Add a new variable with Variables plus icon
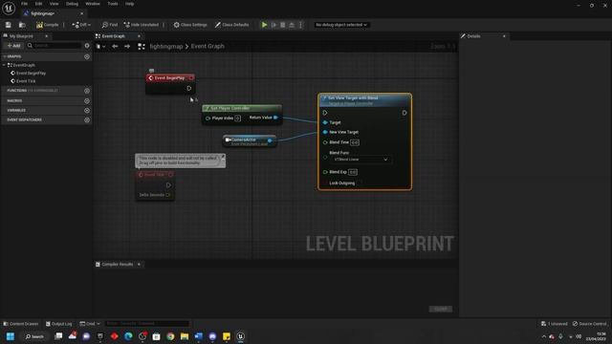 click(x=87, y=111)
